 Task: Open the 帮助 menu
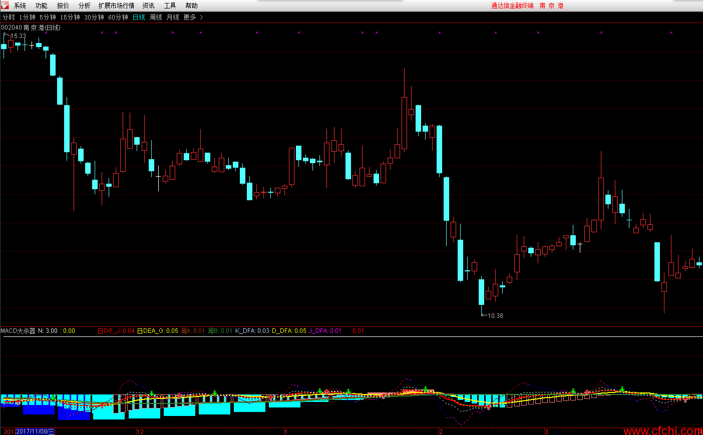(192, 6)
